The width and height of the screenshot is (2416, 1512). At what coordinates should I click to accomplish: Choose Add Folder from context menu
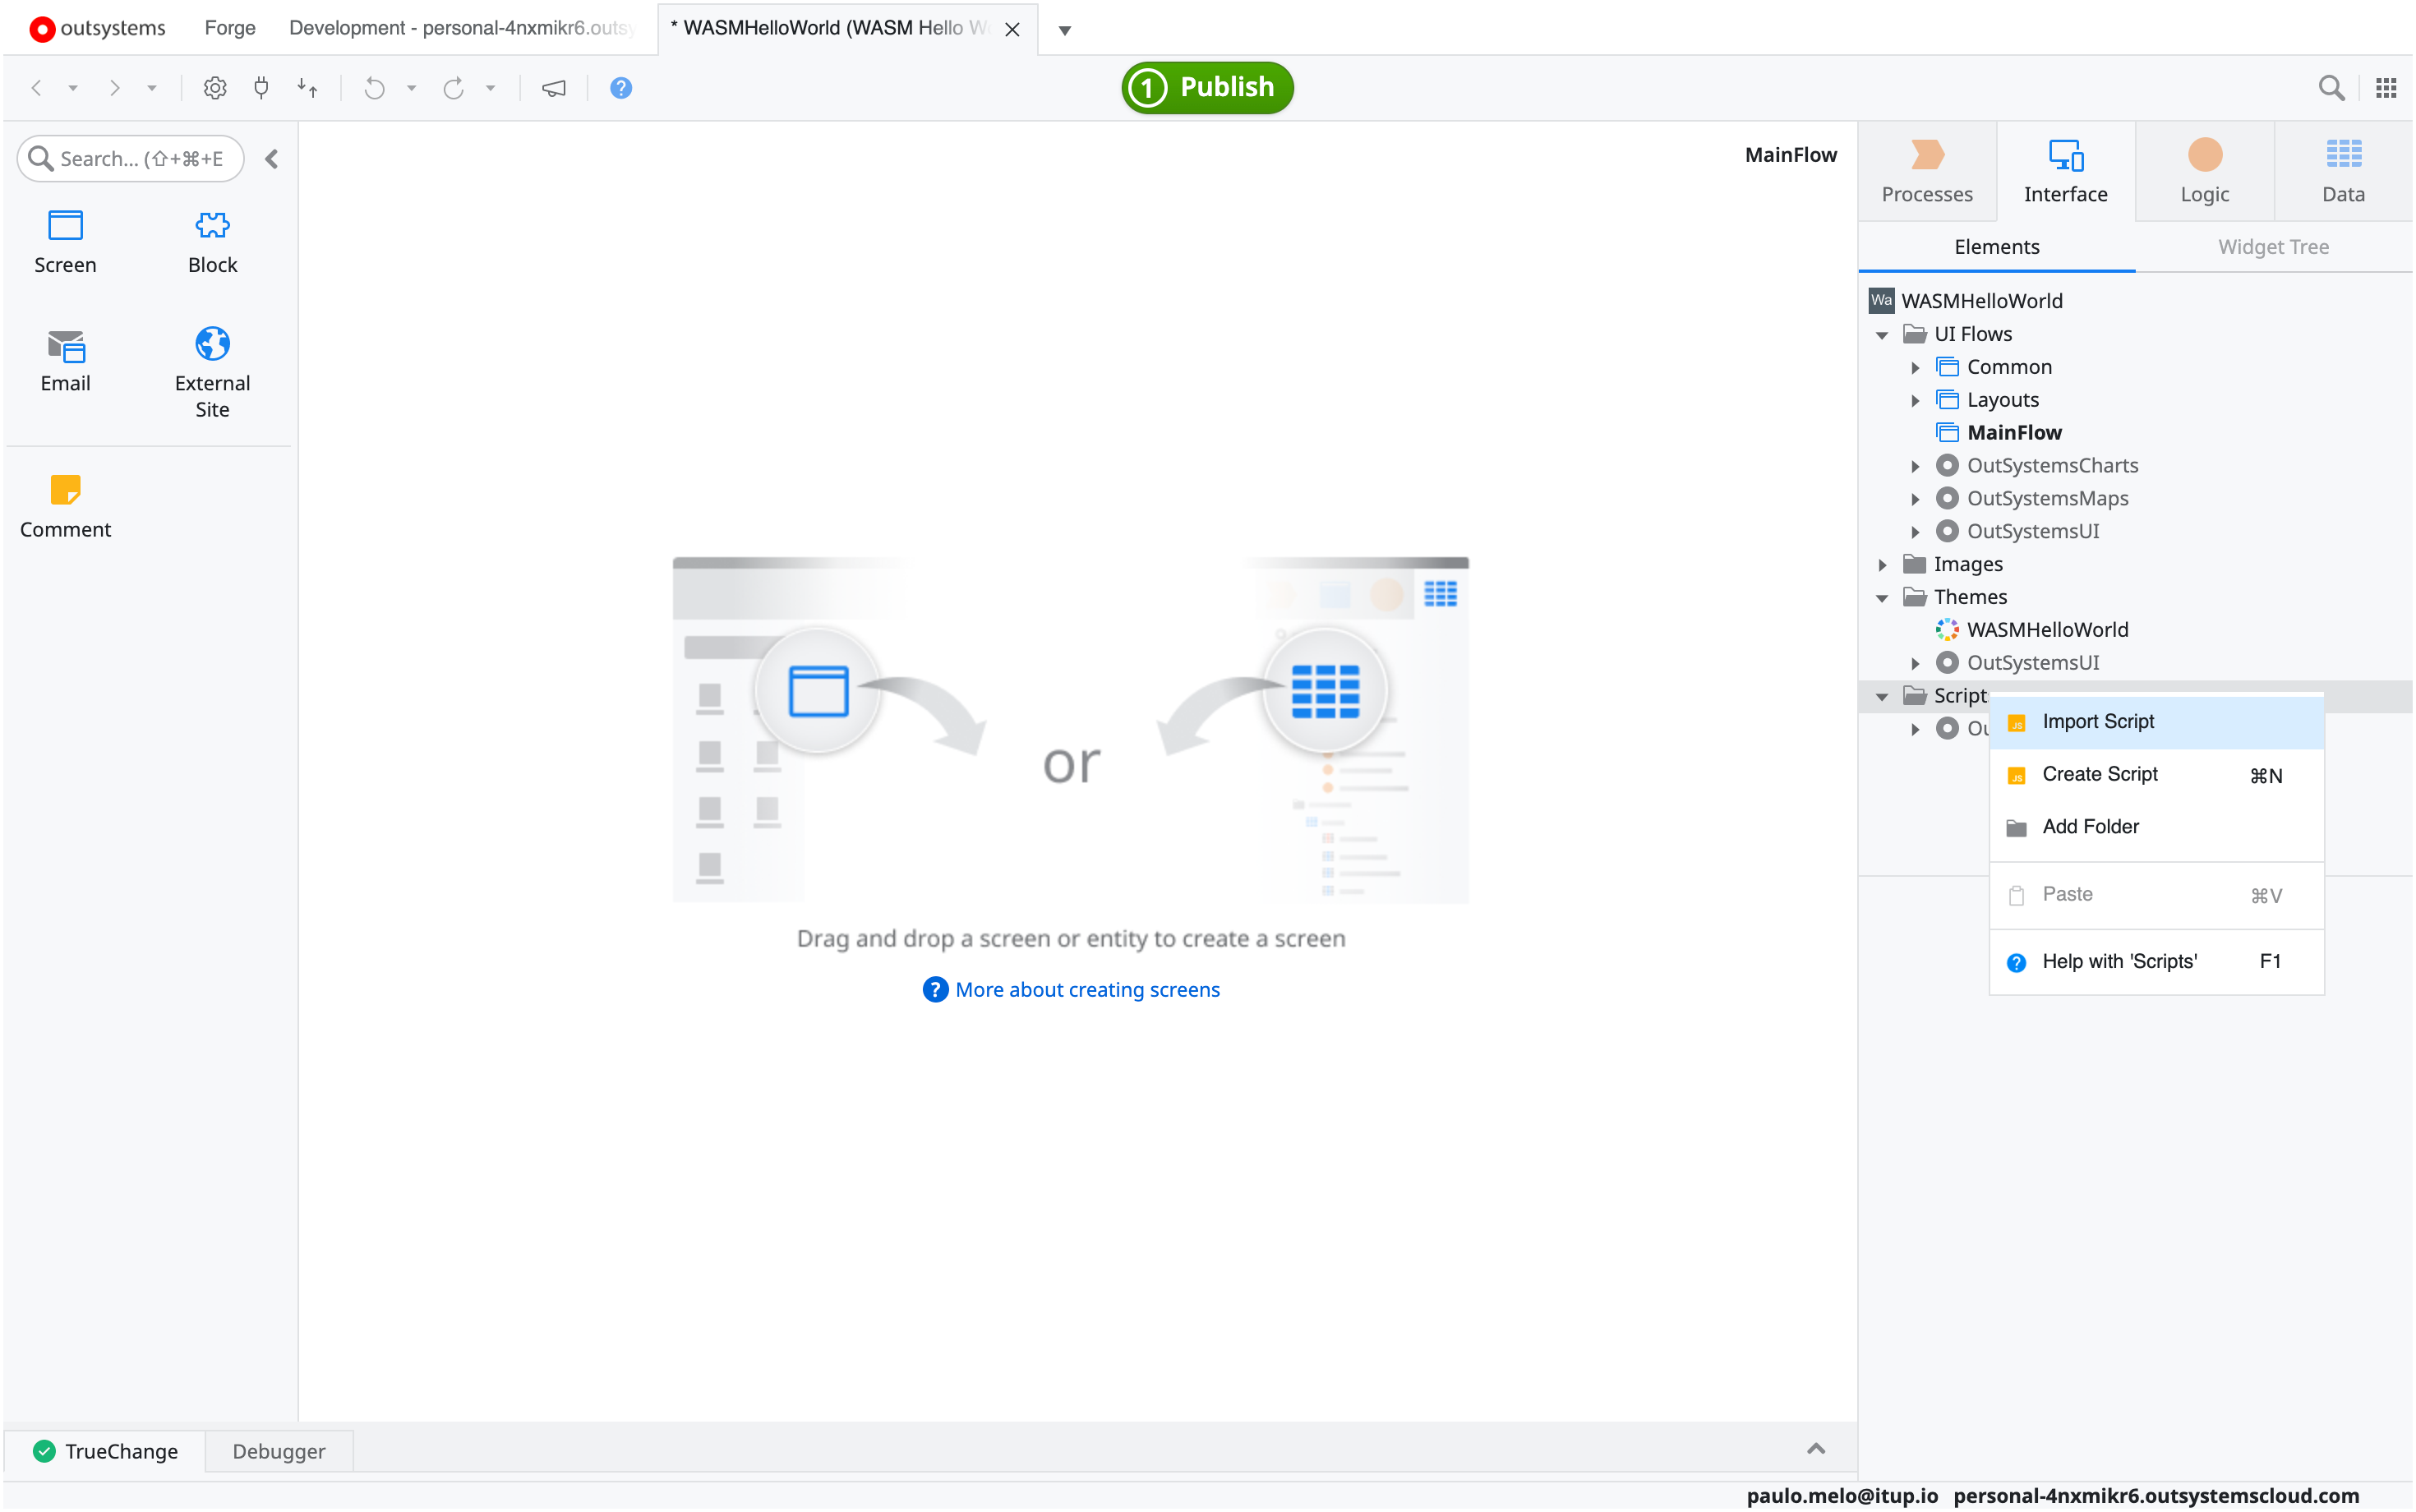(2156, 827)
